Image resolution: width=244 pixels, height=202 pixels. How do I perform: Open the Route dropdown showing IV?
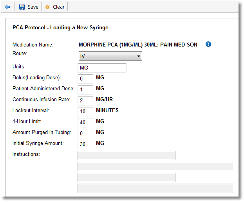click(110, 56)
